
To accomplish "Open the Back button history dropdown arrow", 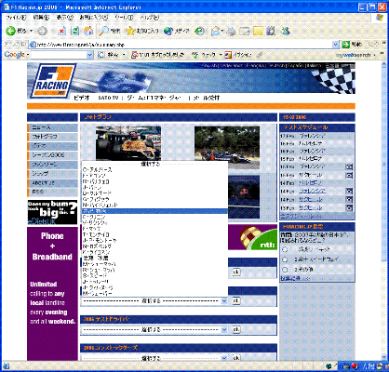I will point(31,31).
